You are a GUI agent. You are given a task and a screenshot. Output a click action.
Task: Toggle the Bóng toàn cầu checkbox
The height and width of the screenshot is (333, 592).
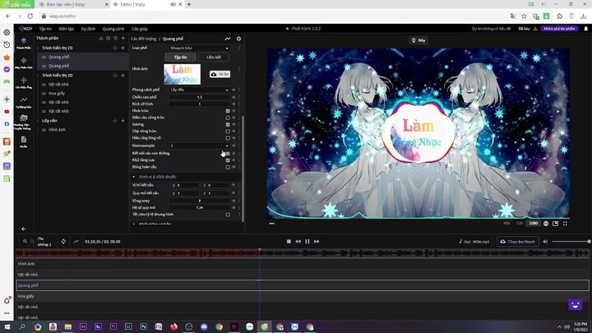coord(228,167)
